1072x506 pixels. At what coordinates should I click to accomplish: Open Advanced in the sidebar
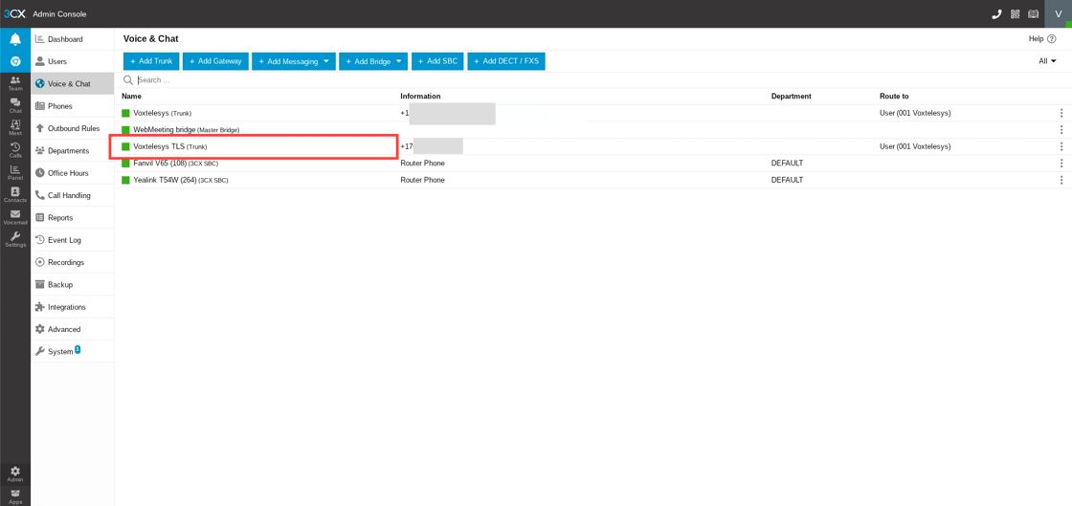(72, 329)
